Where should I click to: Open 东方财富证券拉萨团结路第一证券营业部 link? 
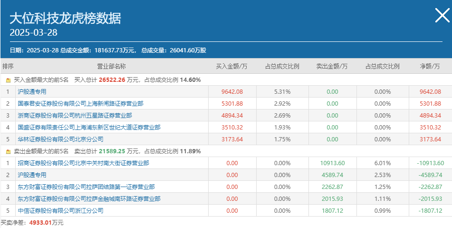(86, 187)
